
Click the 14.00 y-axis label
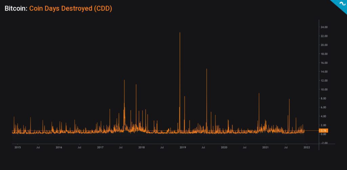tap(324, 72)
